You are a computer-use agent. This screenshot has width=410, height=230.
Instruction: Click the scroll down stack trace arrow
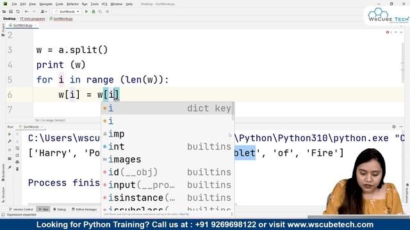(x=17, y=141)
